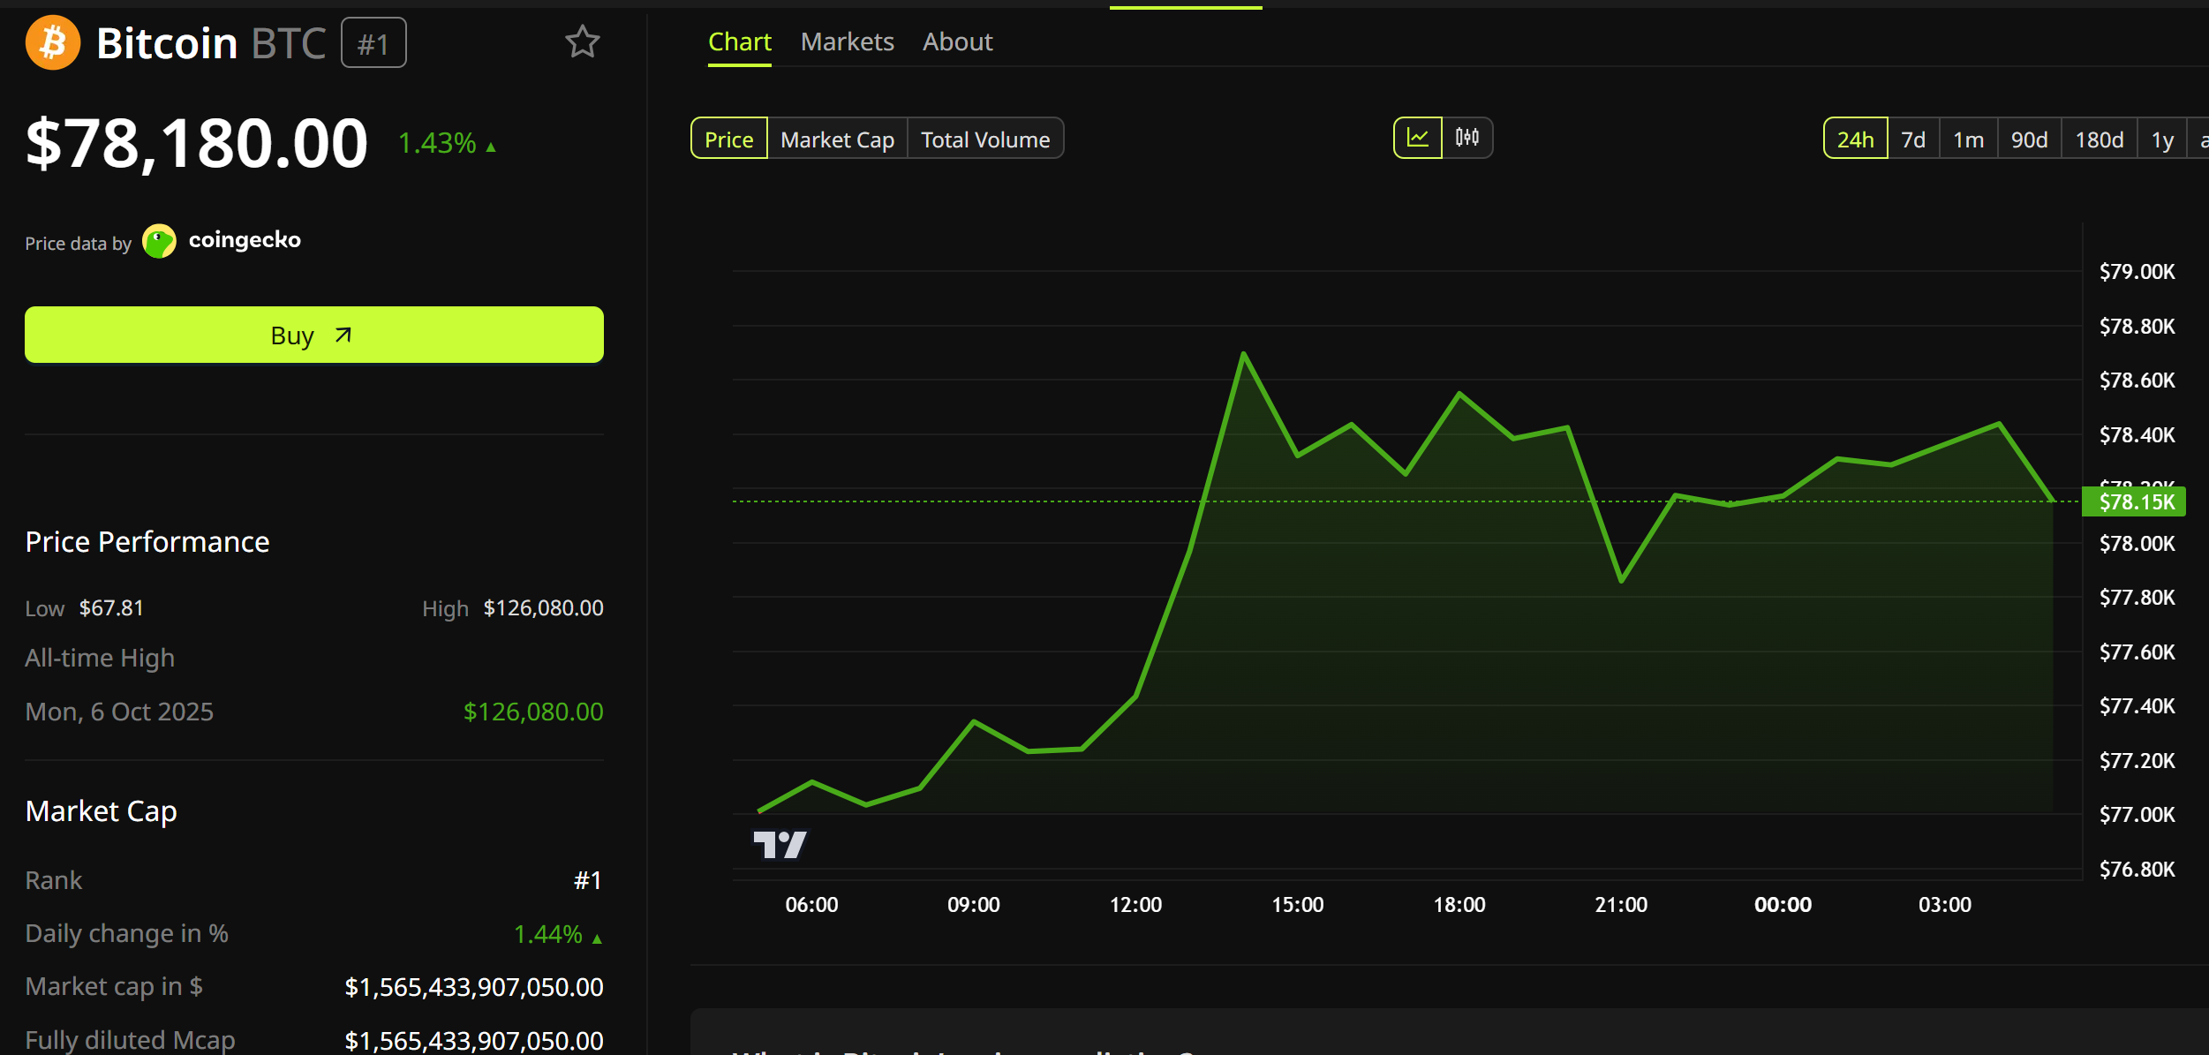
Task: Click the High $126,080.00 value in white
Action: (x=543, y=607)
